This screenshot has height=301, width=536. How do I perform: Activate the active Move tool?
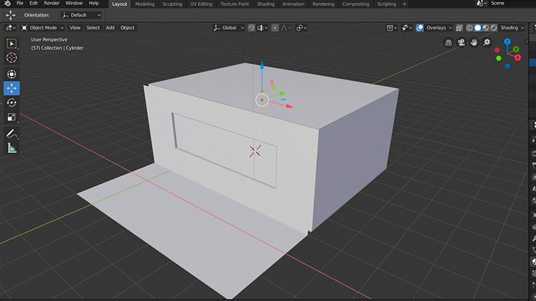[11, 88]
